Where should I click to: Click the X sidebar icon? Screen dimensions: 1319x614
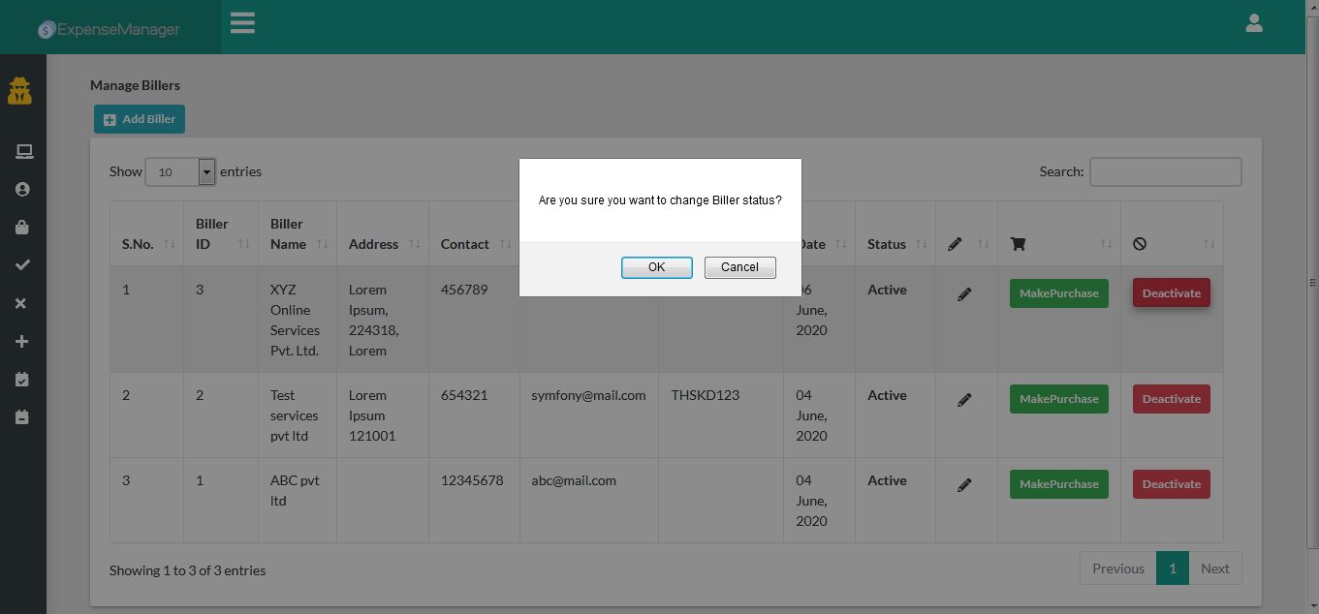tap(23, 302)
